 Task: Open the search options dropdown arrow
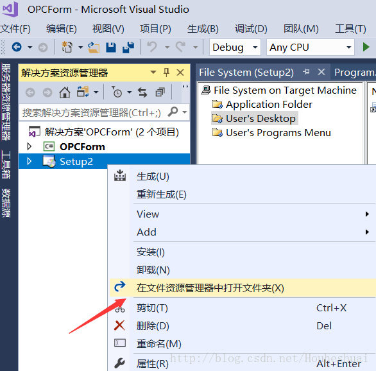184,112
